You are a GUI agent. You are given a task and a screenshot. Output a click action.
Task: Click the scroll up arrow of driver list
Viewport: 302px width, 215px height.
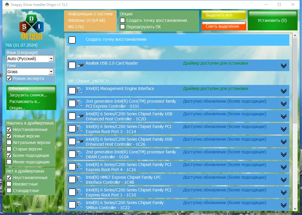pos(295,35)
